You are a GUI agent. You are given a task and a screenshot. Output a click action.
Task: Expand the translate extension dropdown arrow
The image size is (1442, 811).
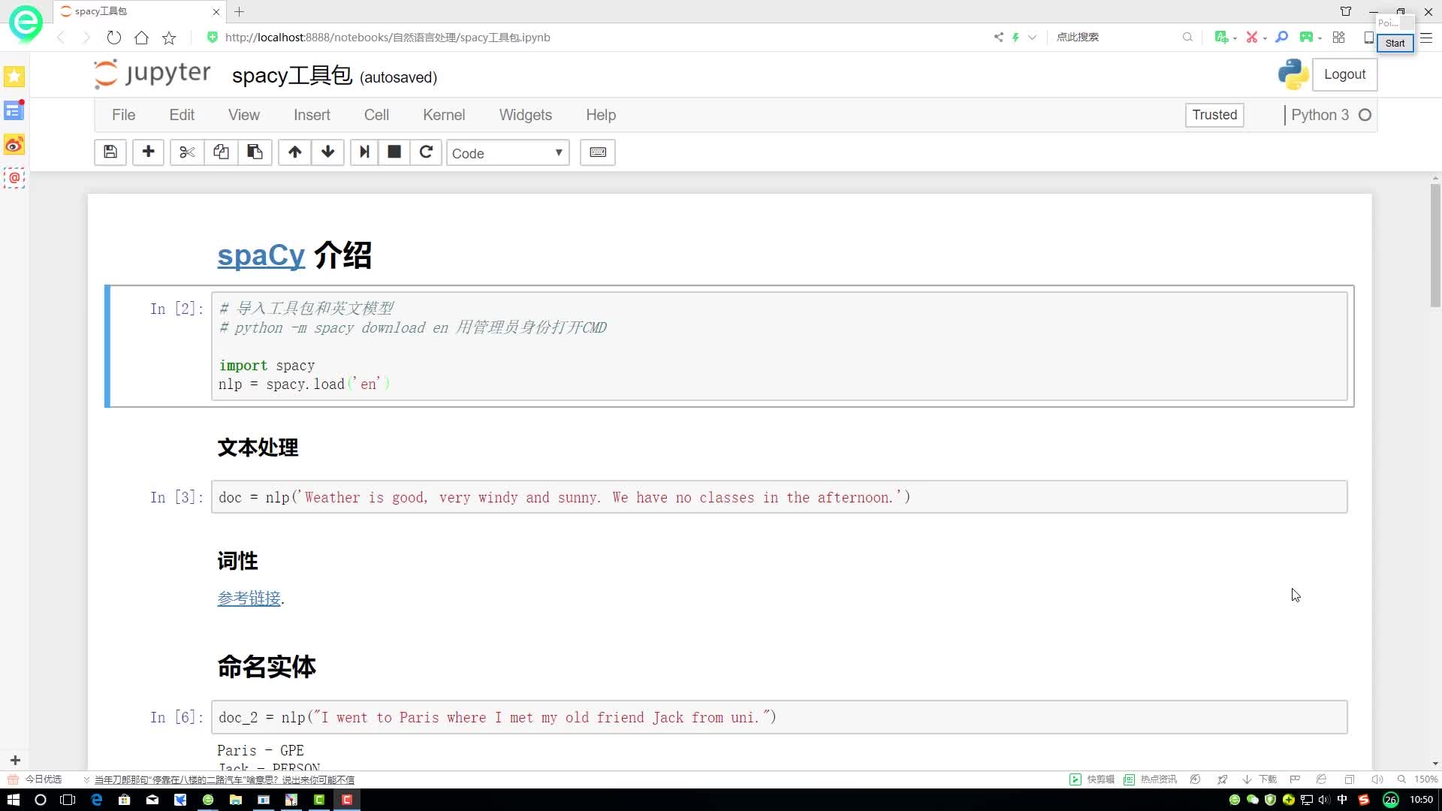click(x=1235, y=38)
